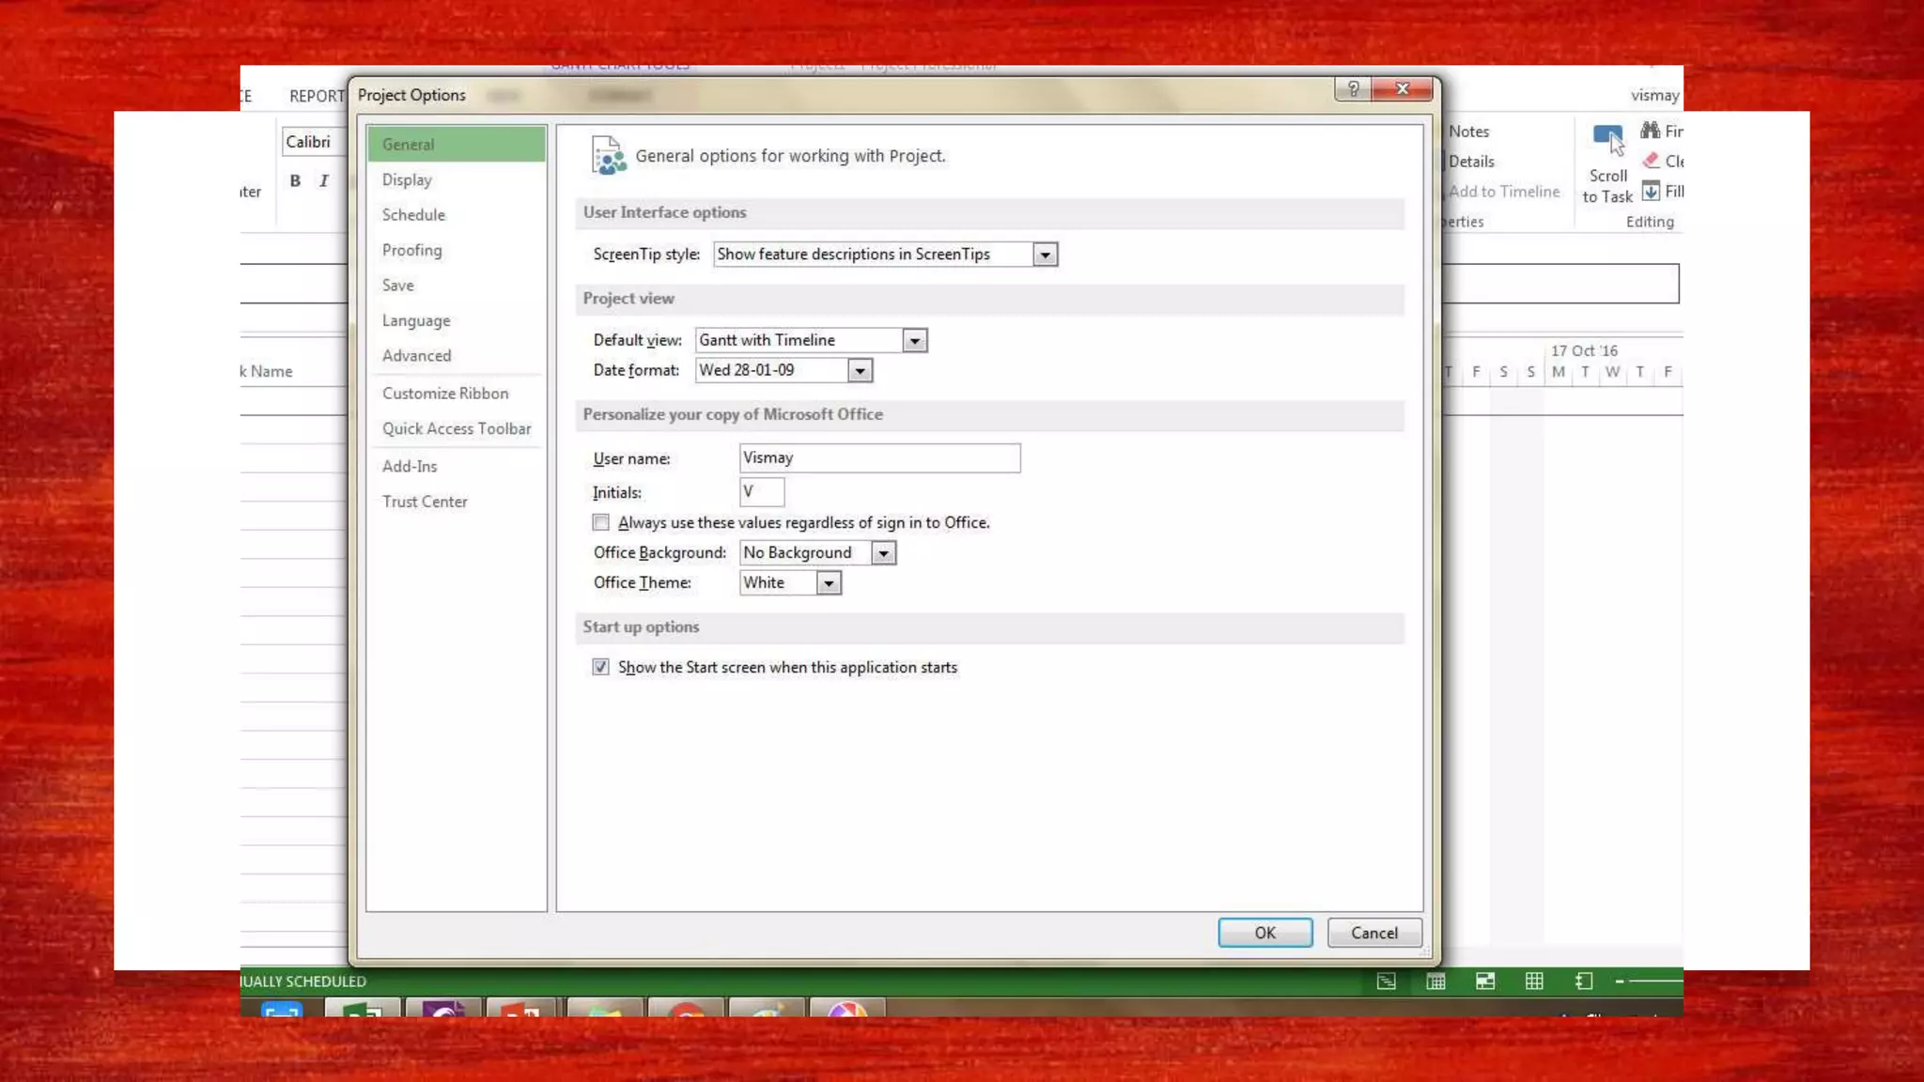
Task: Open the Advanced options category
Action: (416, 356)
